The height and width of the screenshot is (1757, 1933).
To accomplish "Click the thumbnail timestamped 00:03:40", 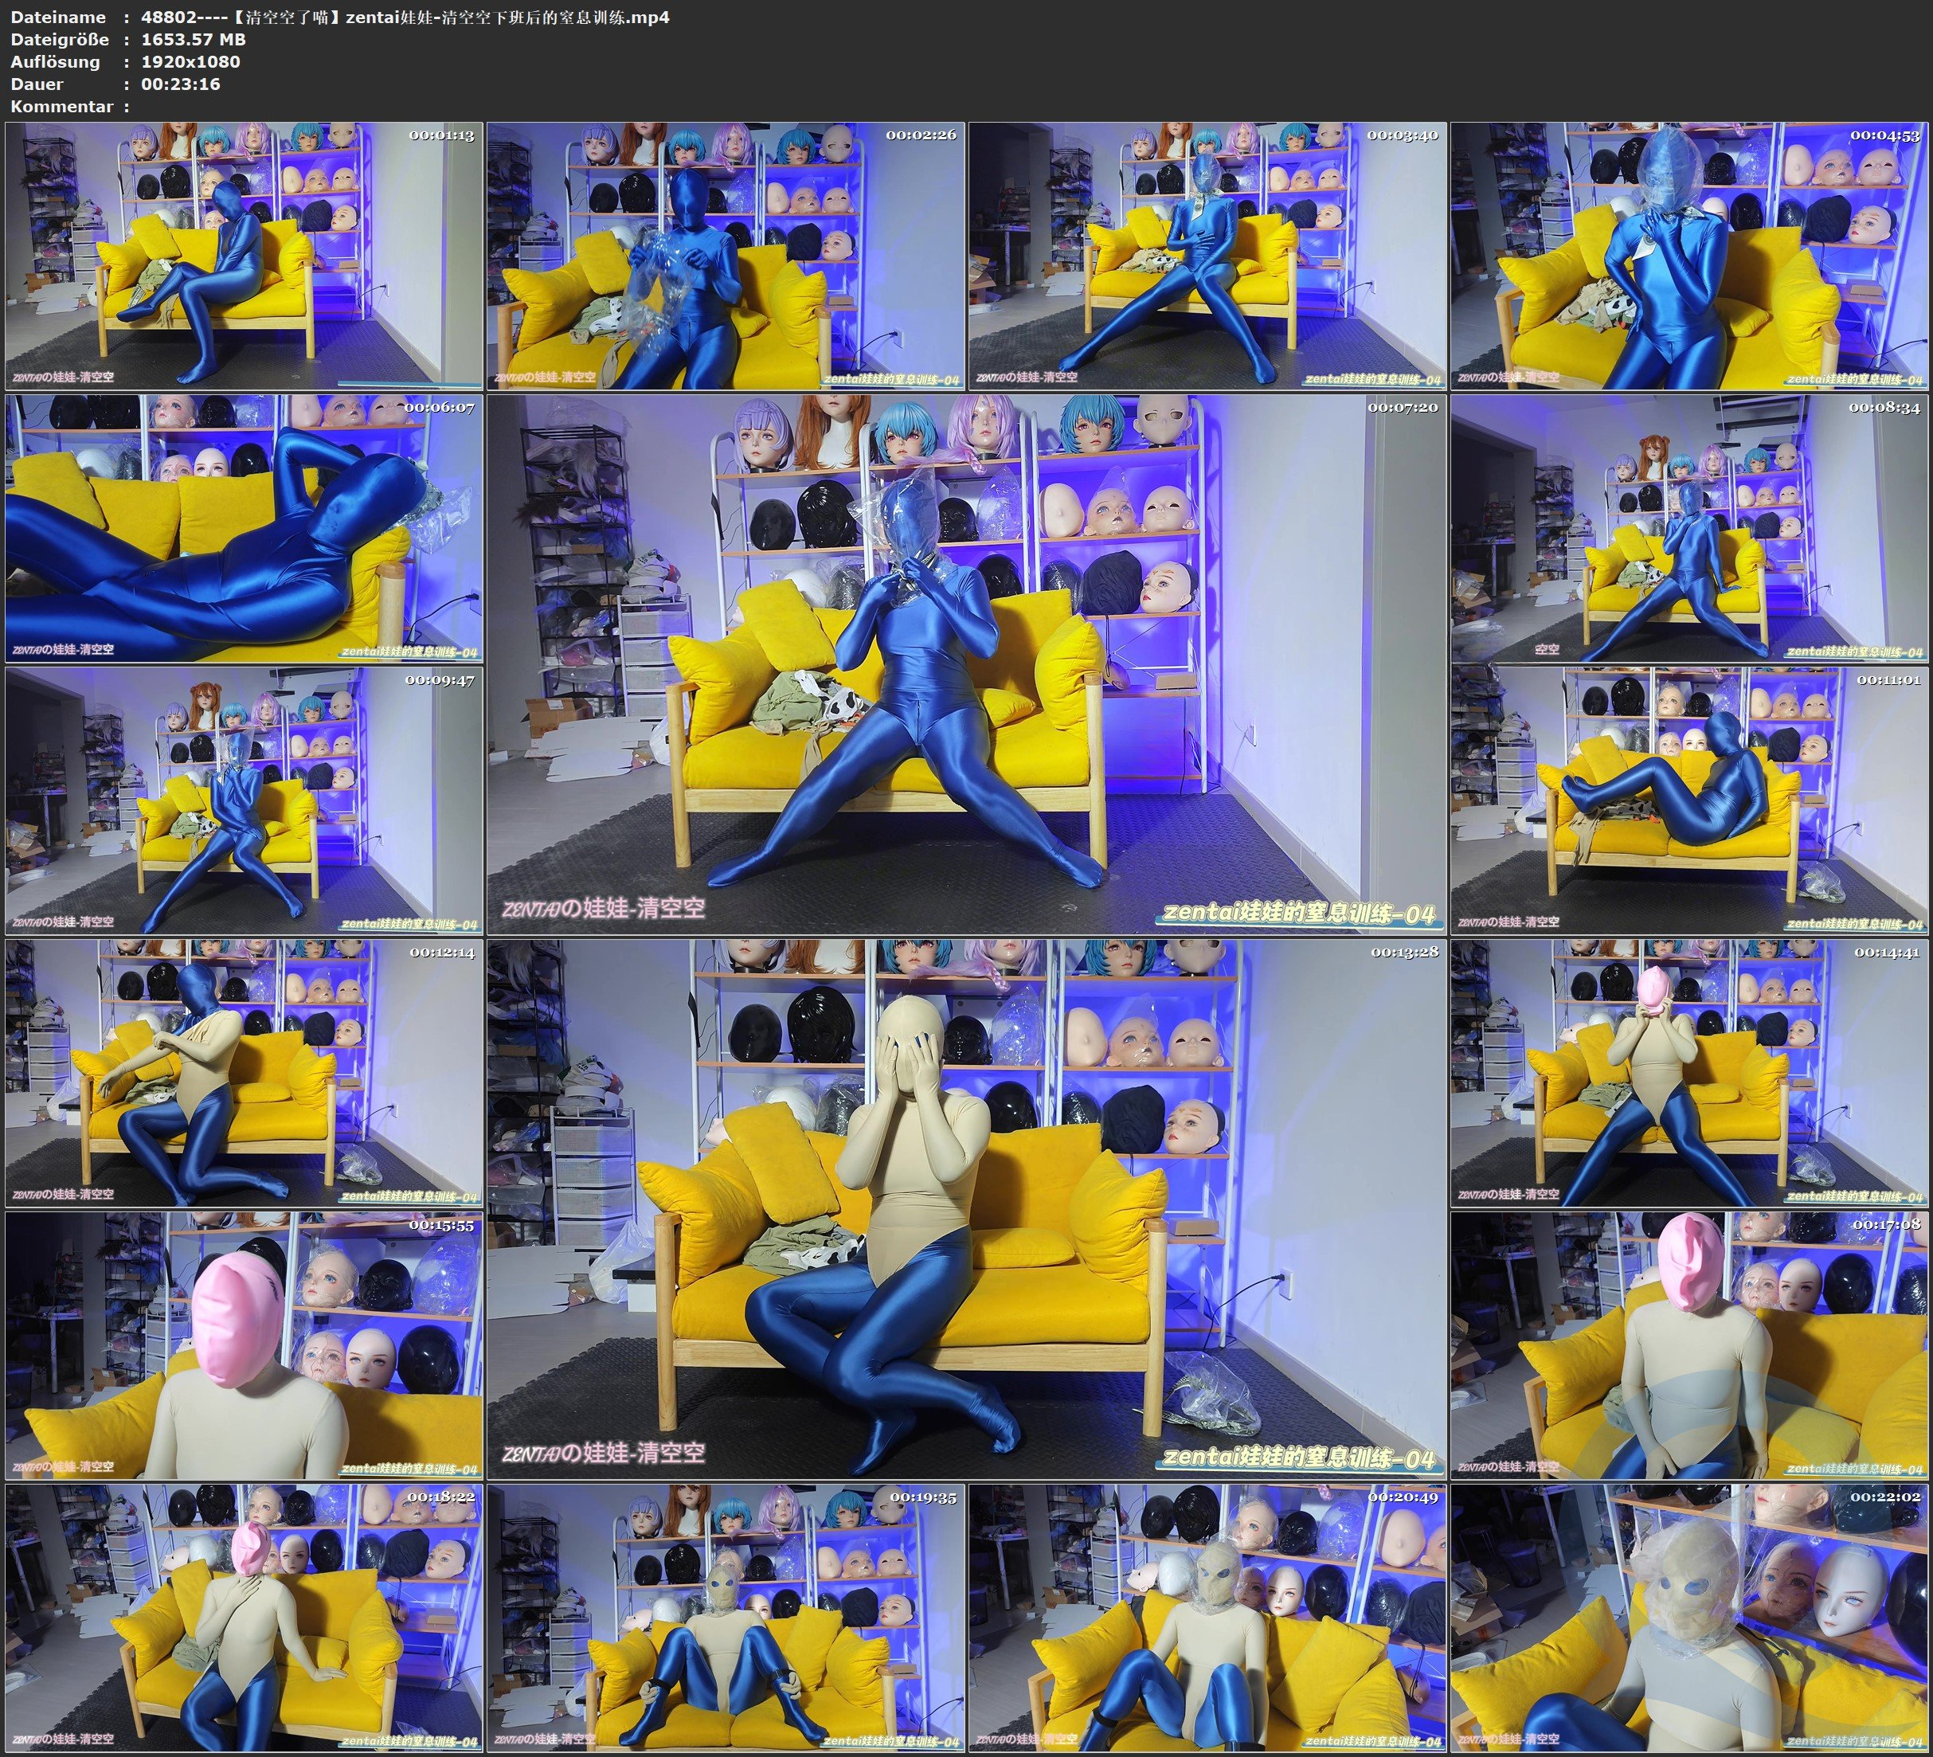I will [1207, 255].
